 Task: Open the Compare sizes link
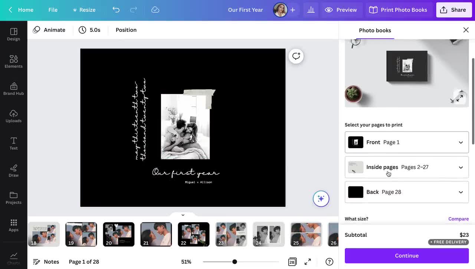pos(458,219)
